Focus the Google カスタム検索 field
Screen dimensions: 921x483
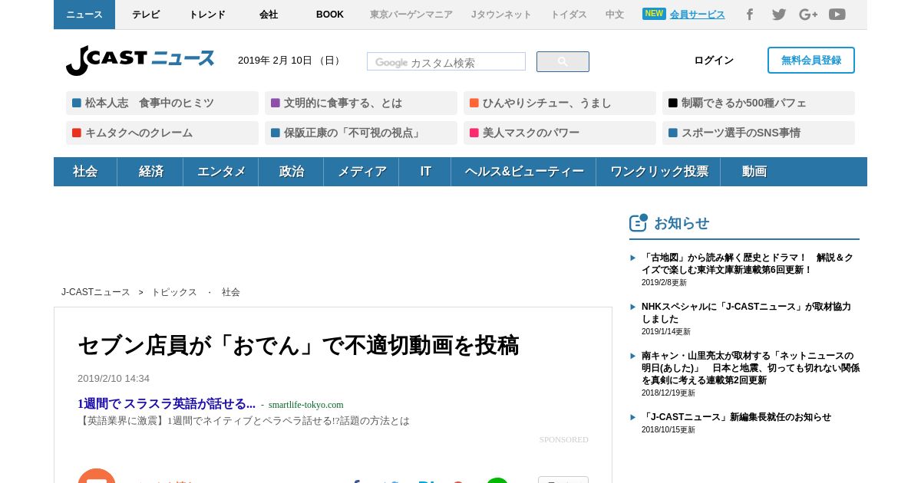[x=446, y=62]
